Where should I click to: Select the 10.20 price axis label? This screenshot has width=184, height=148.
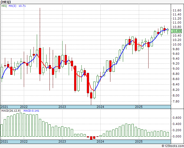click(x=177, y=40)
